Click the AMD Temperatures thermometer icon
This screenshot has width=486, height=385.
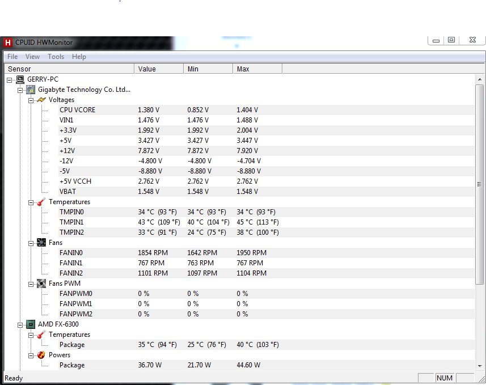41,335
